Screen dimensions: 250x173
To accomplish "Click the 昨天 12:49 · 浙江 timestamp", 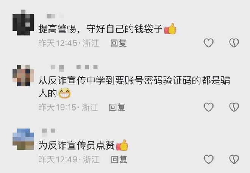I will [x=69, y=159].
